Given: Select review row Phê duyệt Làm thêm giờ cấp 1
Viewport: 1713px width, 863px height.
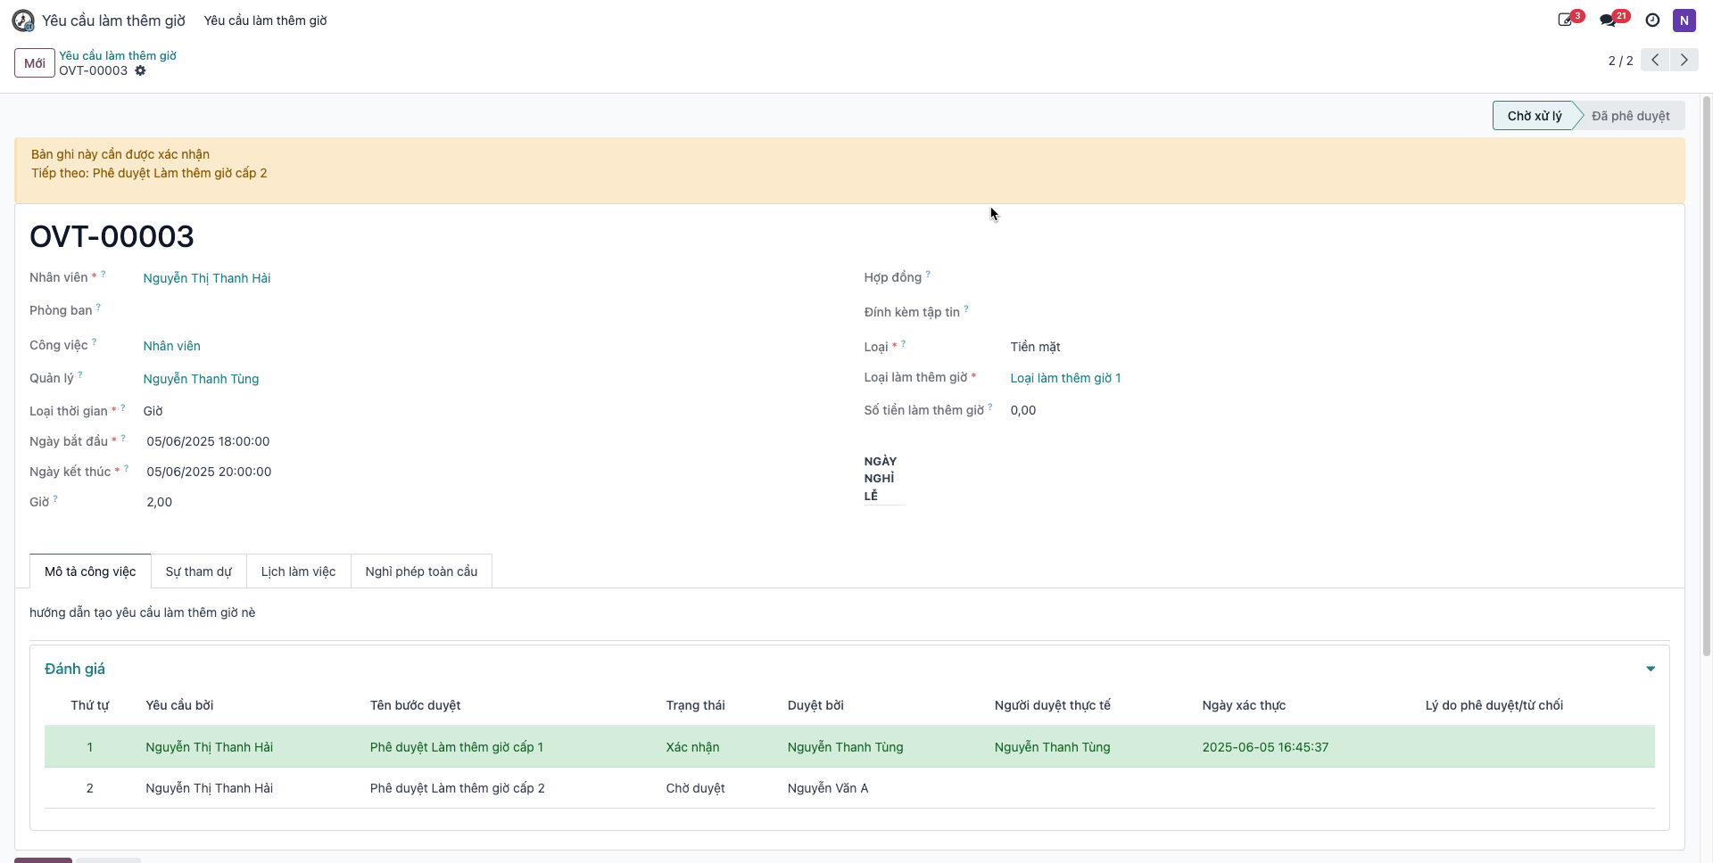Looking at the screenshot, I should pos(849,747).
